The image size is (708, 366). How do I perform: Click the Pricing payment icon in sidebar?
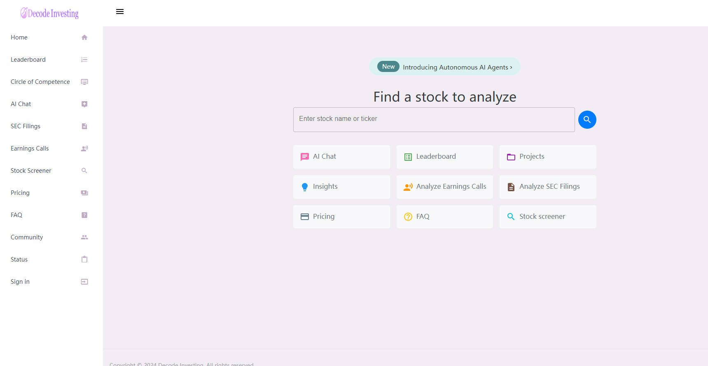point(84,193)
